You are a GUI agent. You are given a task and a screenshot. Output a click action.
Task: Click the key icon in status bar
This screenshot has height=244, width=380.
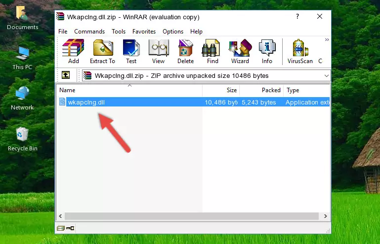70,228
